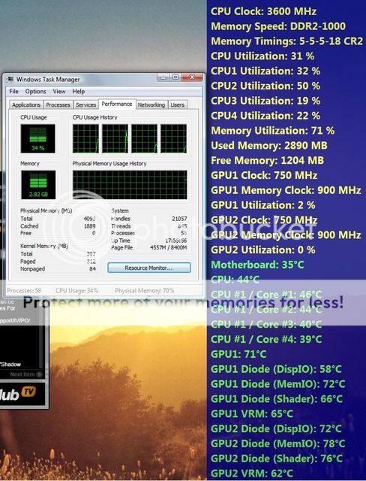The image size is (366, 481).
Task: Click the Resource Monitor button
Action: pyautogui.click(x=149, y=268)
